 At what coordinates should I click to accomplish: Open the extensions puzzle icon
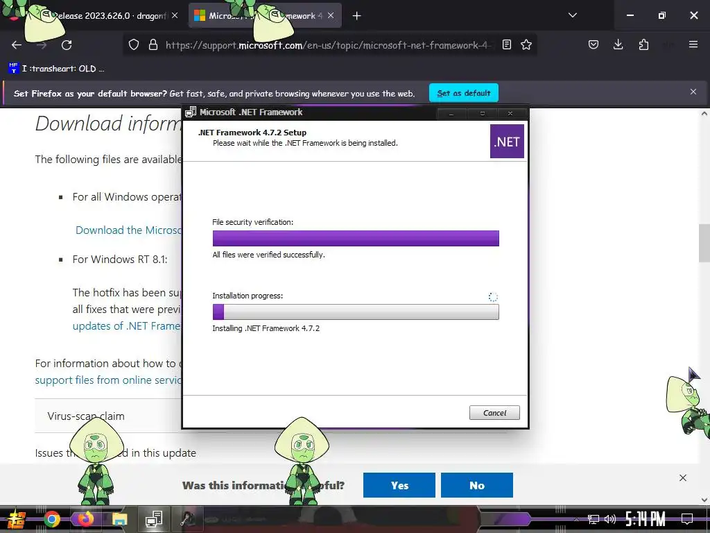[x=643, y=44]
